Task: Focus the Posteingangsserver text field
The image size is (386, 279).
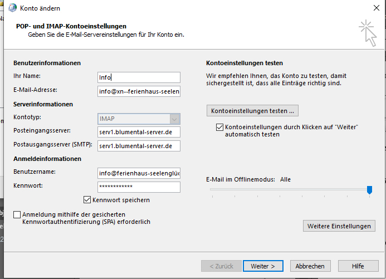Action: tap(139, 132)
